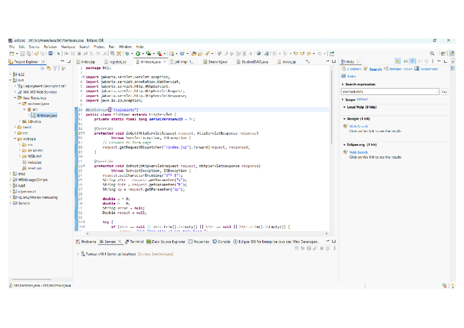The image size is (464, 328).
Task: Click the Related Topics link in Help
Action: click(401, 69)
